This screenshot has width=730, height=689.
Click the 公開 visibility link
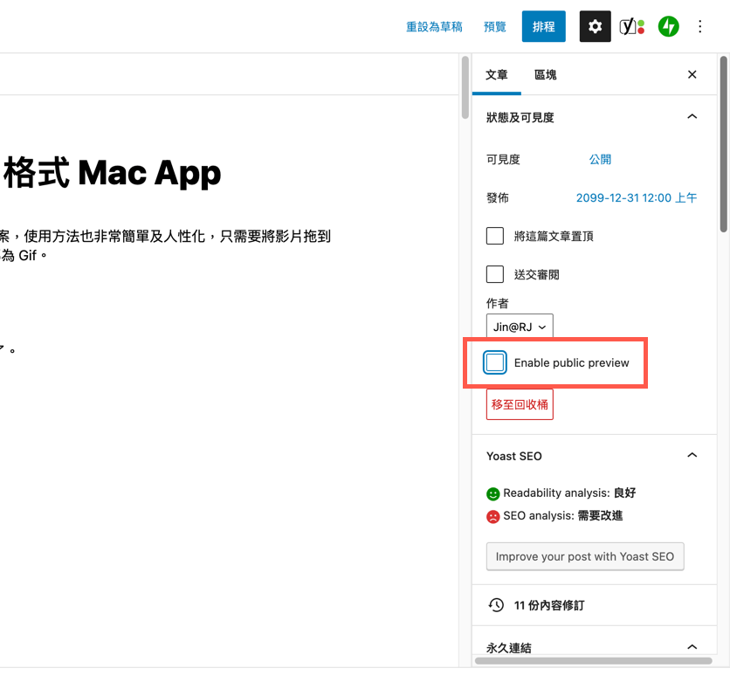point(600,159)
